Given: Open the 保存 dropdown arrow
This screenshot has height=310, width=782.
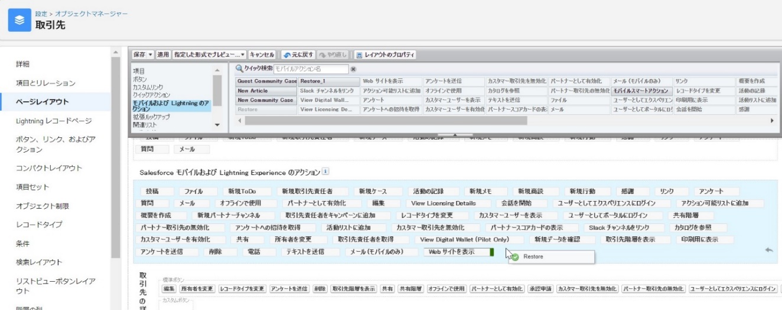Looking at the screenshot, I should (151, 55).
